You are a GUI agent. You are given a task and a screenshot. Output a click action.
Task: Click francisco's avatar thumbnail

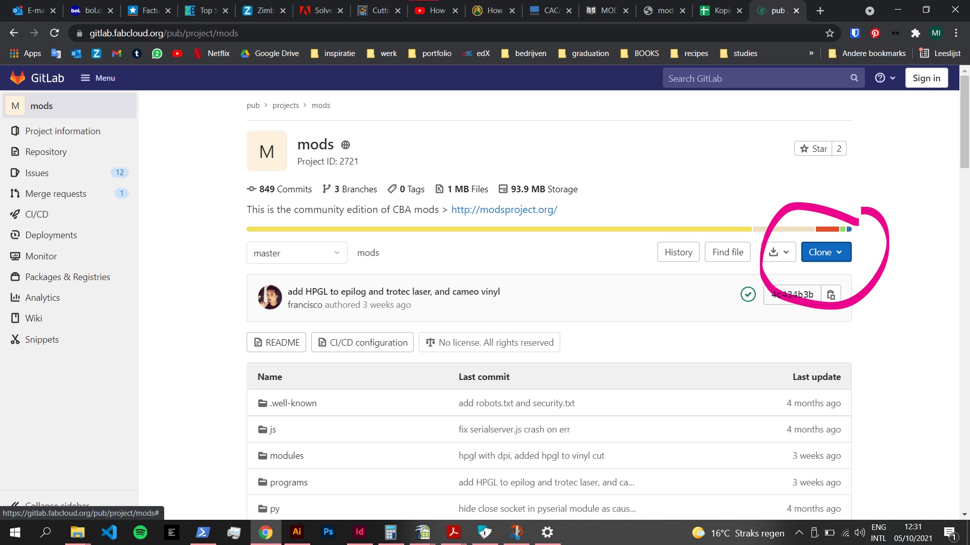(270, 297)
